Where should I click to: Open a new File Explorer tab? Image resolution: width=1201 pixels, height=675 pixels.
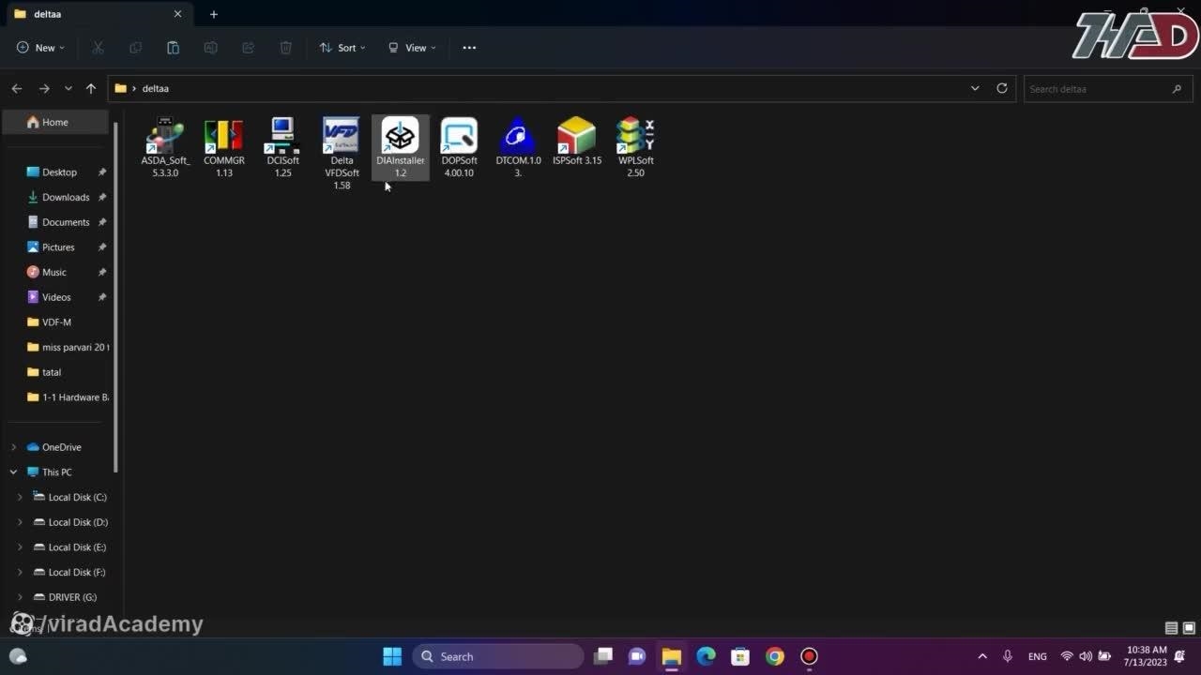(214, 14)
